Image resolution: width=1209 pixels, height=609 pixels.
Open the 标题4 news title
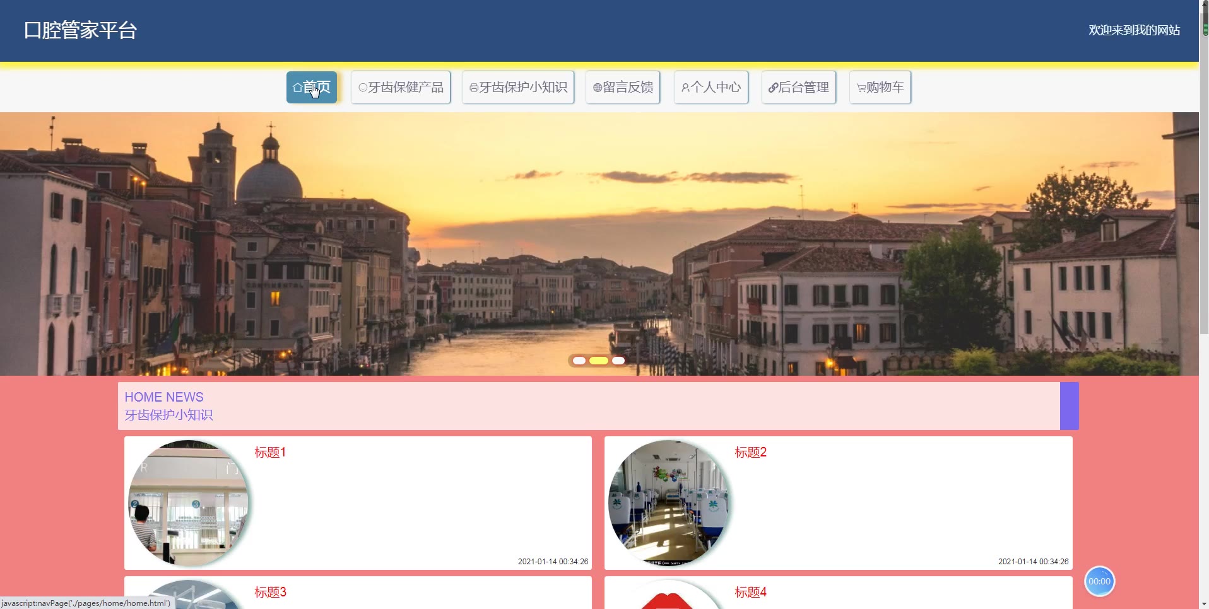(750, 592)
